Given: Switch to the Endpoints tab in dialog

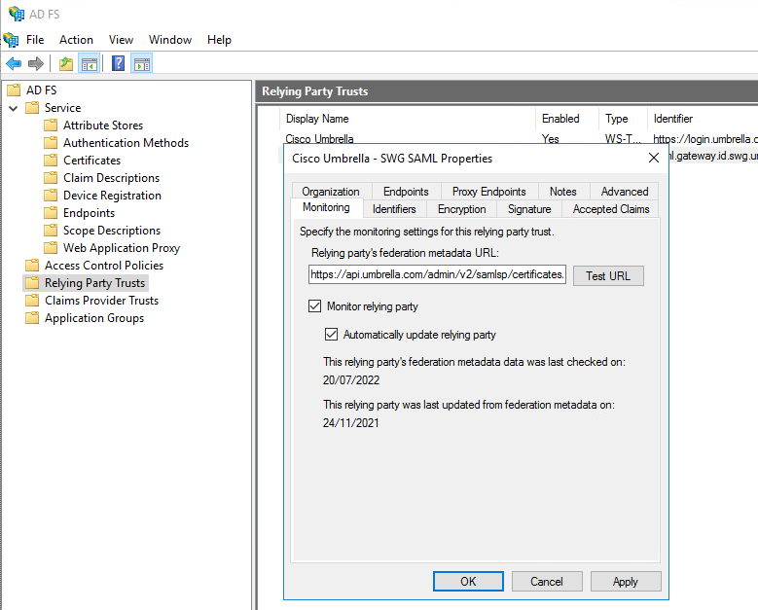Looking at the screenshot, I should [x=406, y=192].
